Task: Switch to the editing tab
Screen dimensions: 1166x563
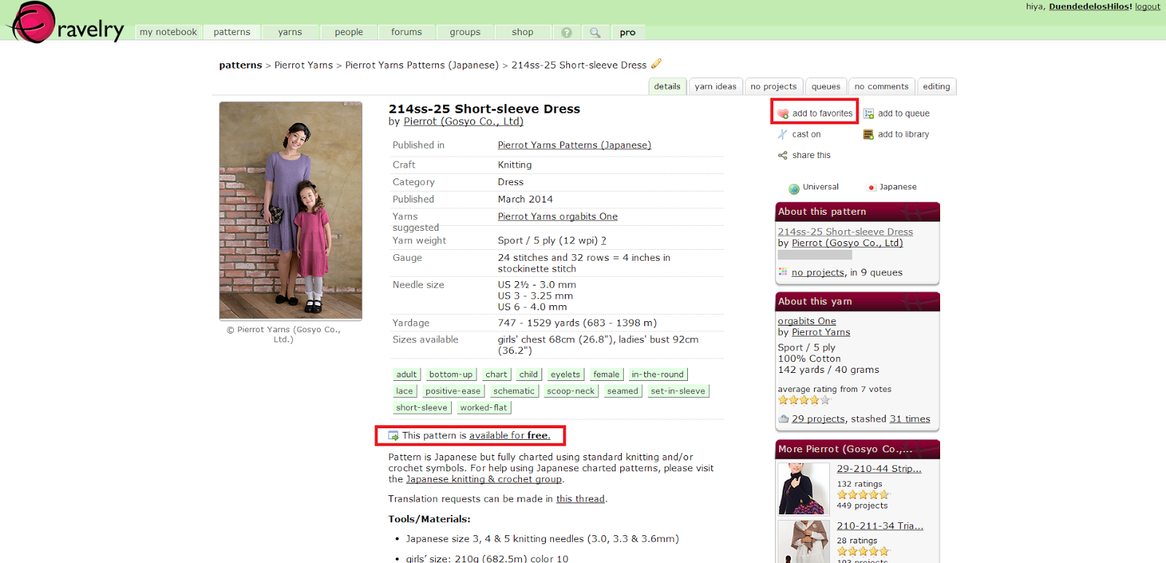Action: 936,86
